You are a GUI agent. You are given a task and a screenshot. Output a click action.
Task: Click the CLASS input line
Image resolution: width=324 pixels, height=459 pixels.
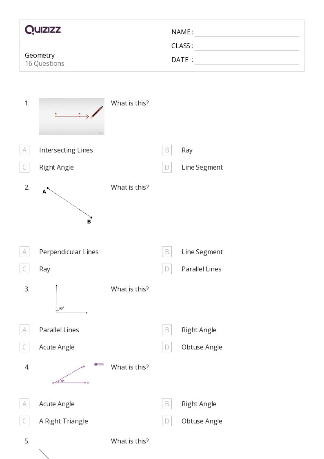246,46
